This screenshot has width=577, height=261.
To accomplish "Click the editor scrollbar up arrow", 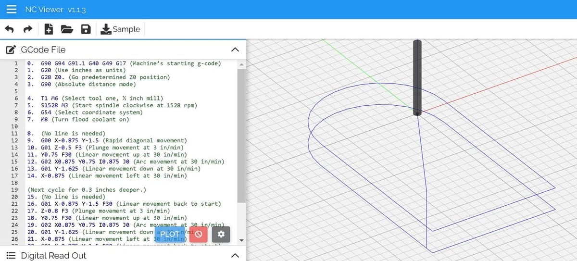I will pos(242,64).
